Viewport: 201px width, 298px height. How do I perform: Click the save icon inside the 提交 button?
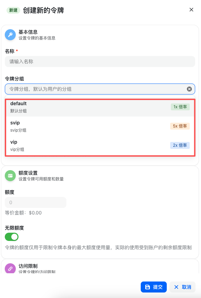147,287
